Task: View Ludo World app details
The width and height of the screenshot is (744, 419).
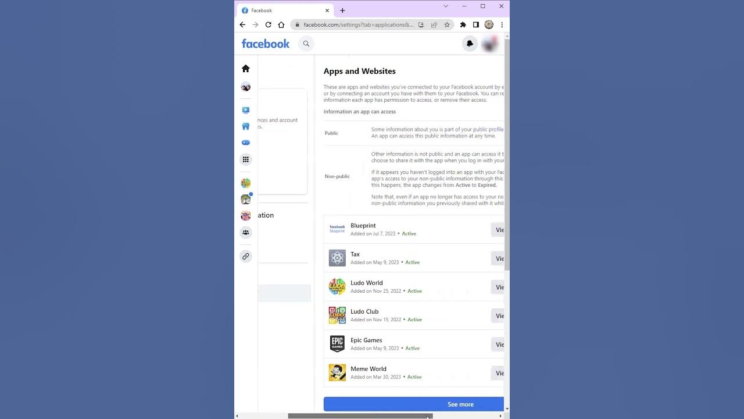Action: [x=498, y=287]
